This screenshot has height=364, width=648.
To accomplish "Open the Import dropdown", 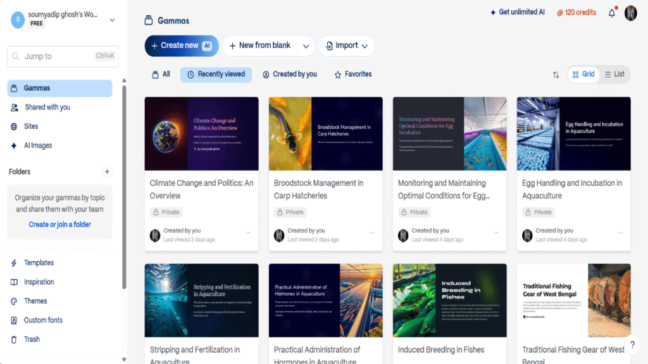I will [x=347, y=45].
